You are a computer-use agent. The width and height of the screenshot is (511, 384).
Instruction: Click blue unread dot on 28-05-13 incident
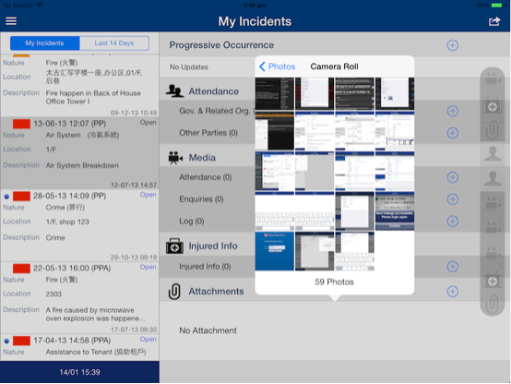[x=6, y=197]
